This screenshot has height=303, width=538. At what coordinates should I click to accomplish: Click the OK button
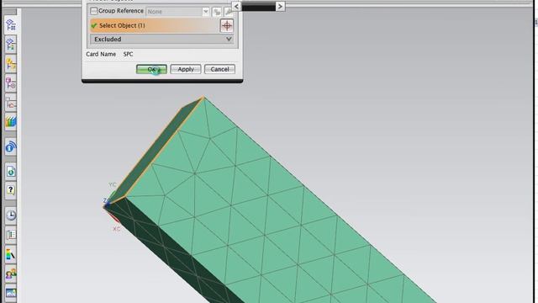pos(151,69)
